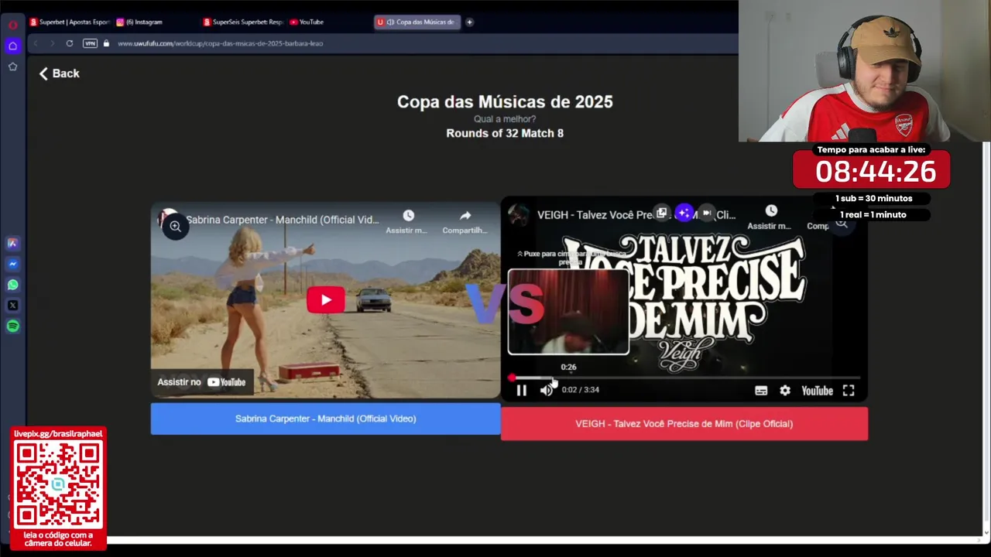This screenshot has width=991, height=557.
Task: Open the sidebar home start page icon
Action: 12,46
